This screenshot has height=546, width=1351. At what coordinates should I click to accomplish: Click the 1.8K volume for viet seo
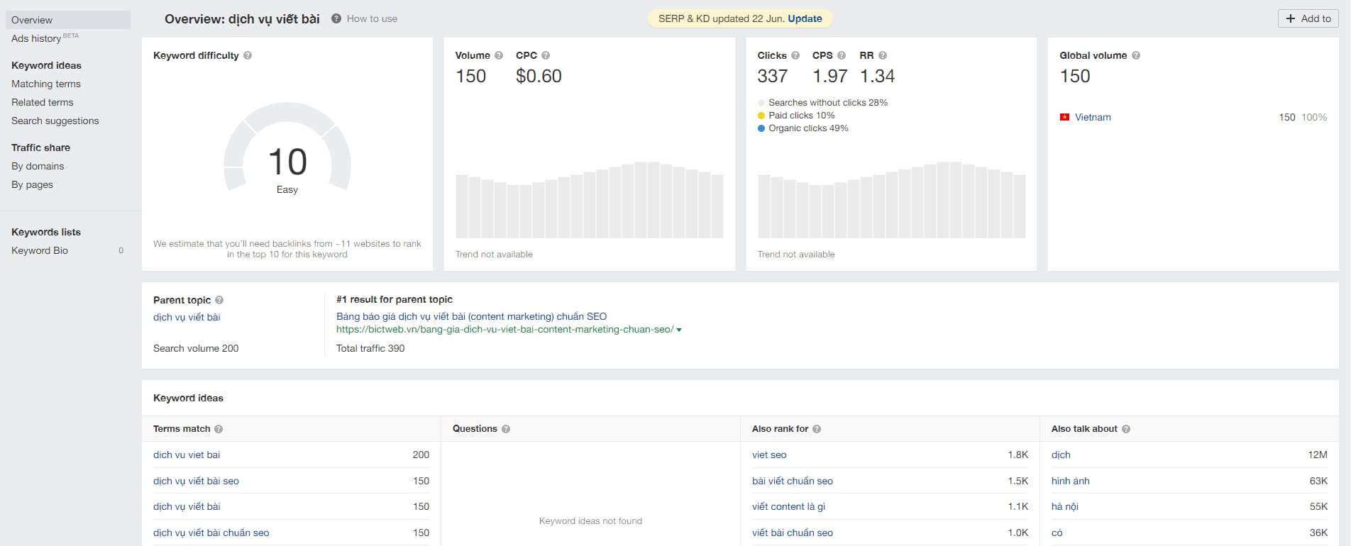click(x=1018, y=455)
